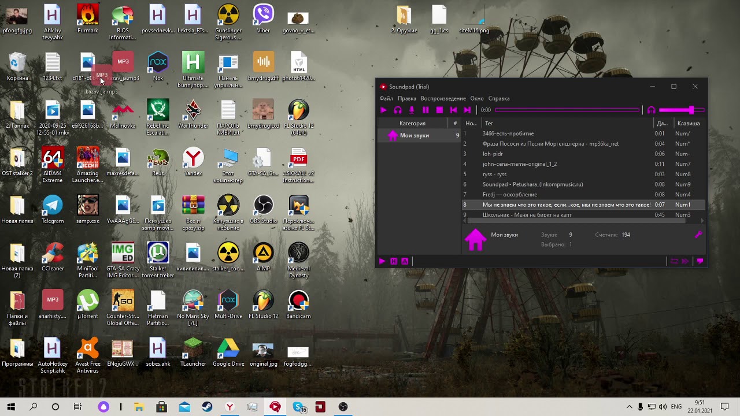Select Soundpad - Petushara sound row

[583, 184]
